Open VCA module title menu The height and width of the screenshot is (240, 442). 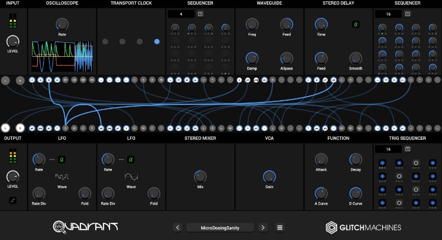269,138
